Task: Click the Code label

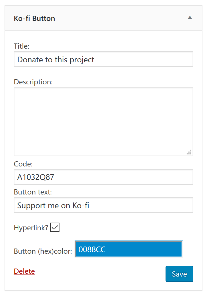Action: 23,164
